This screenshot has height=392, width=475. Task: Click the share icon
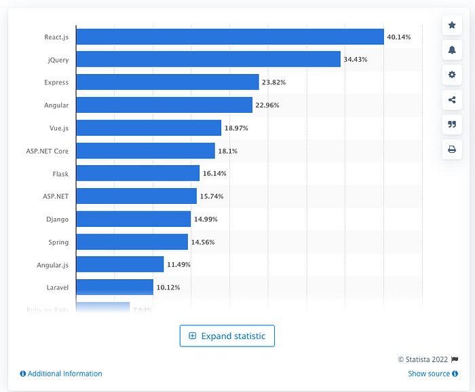(452, 99)
